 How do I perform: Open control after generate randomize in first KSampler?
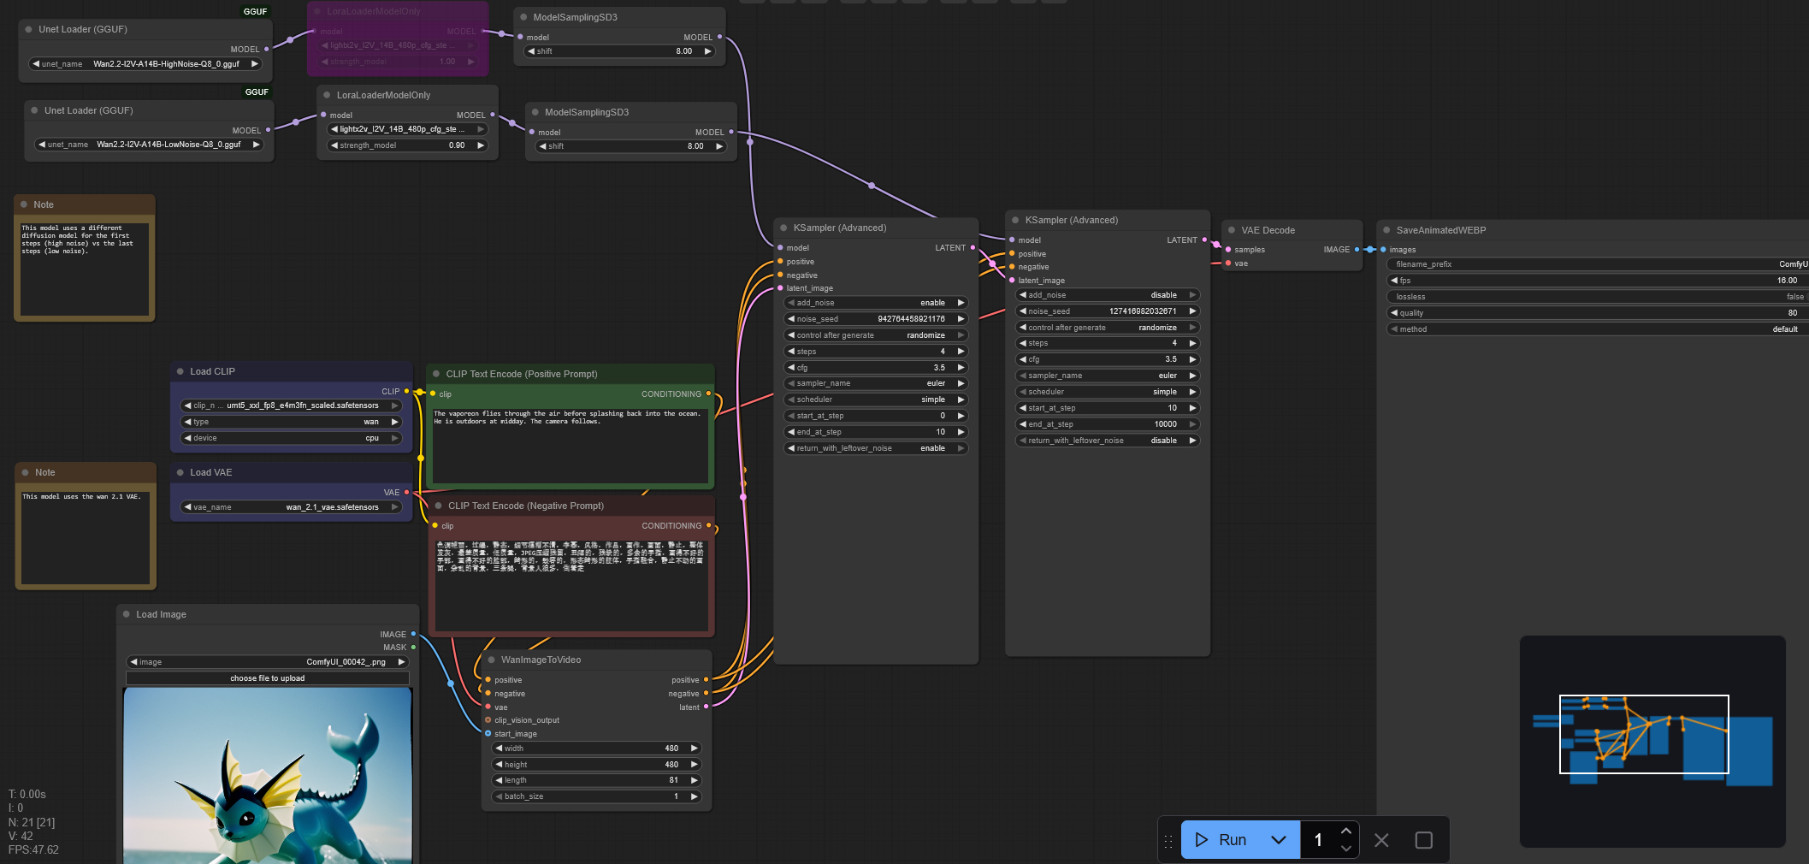pos(876,335)
